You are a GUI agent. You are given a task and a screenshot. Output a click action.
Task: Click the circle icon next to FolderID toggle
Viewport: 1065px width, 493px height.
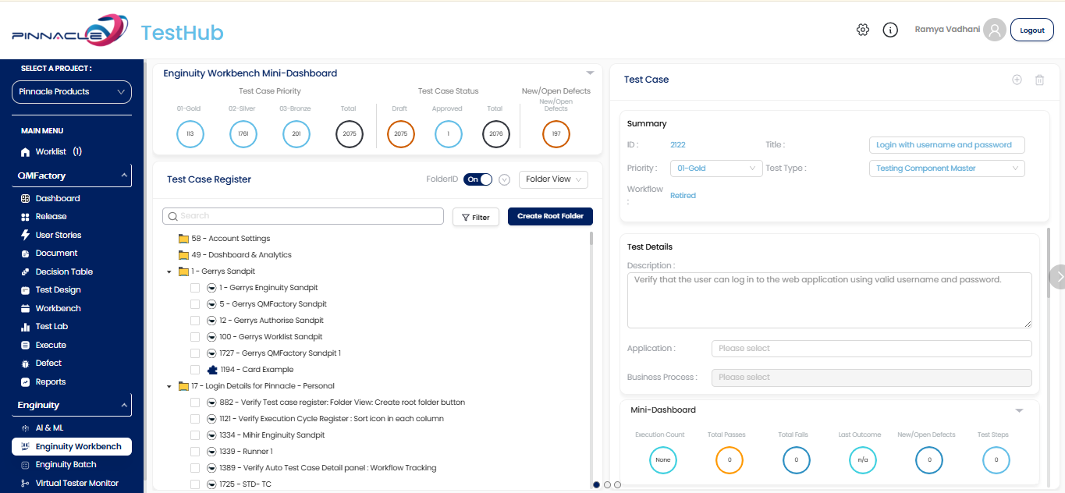pyautogui.click(x=505, y=179)
